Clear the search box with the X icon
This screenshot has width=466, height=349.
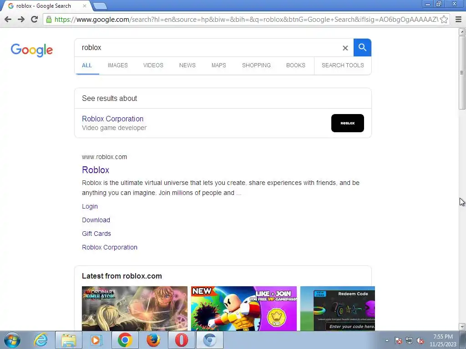coord(345,48)
